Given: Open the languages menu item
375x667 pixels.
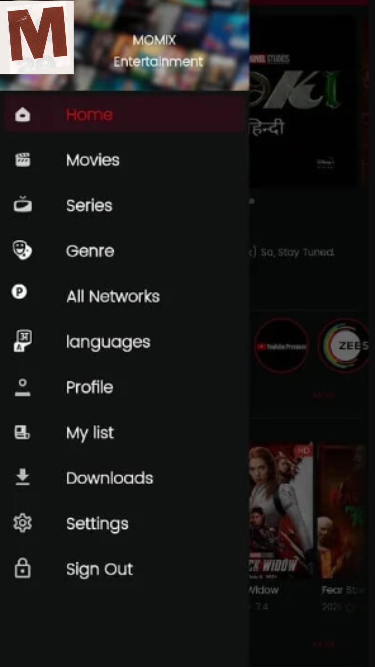Looking at the screenshot, I should [x=125, y=342].
